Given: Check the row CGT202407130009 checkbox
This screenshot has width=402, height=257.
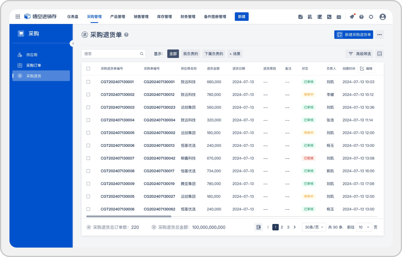Looking at the screenshot, I should (88, 184).
